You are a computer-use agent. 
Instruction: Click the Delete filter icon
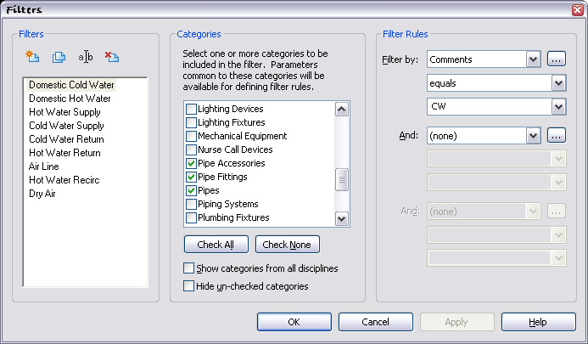111,57
